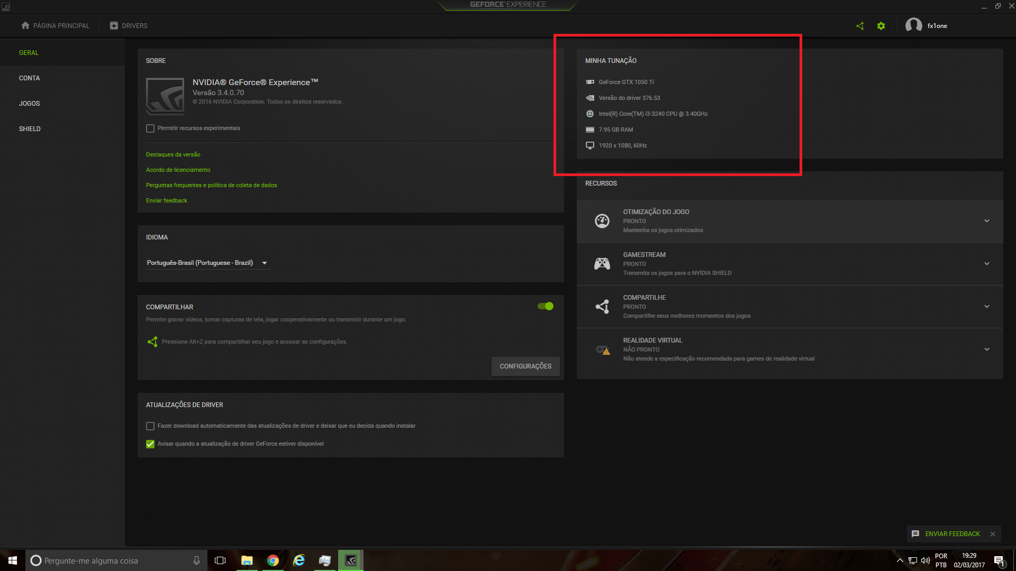Image resolution: width=1016 pixels, height=571 pixels.
Task: Expand Otimização do Jogo section
Action: point(987,221)
